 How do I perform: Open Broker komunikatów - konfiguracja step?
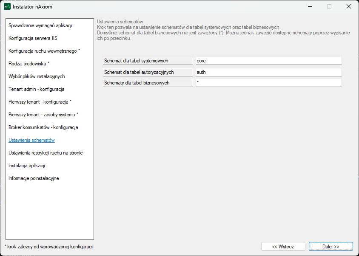click(43, 127)
